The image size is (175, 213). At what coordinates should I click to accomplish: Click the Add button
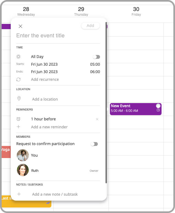[90, 26]
